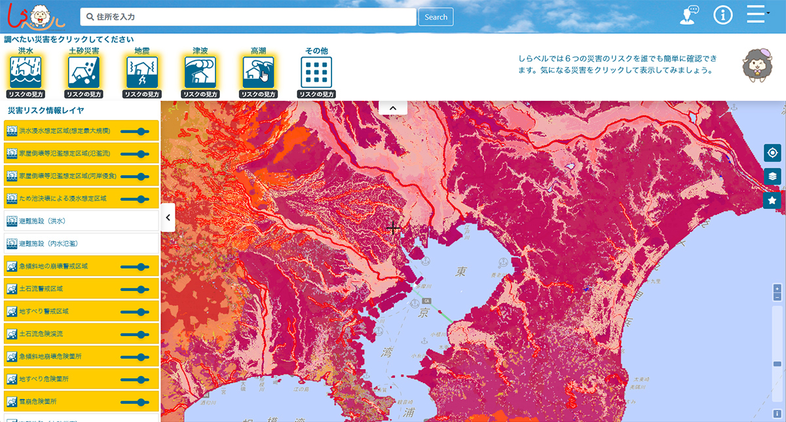The width and height of the screenshot is (786, 422).
Task: Enable the 避難施設（内水氾濫） layer
Action: (81, 243)
